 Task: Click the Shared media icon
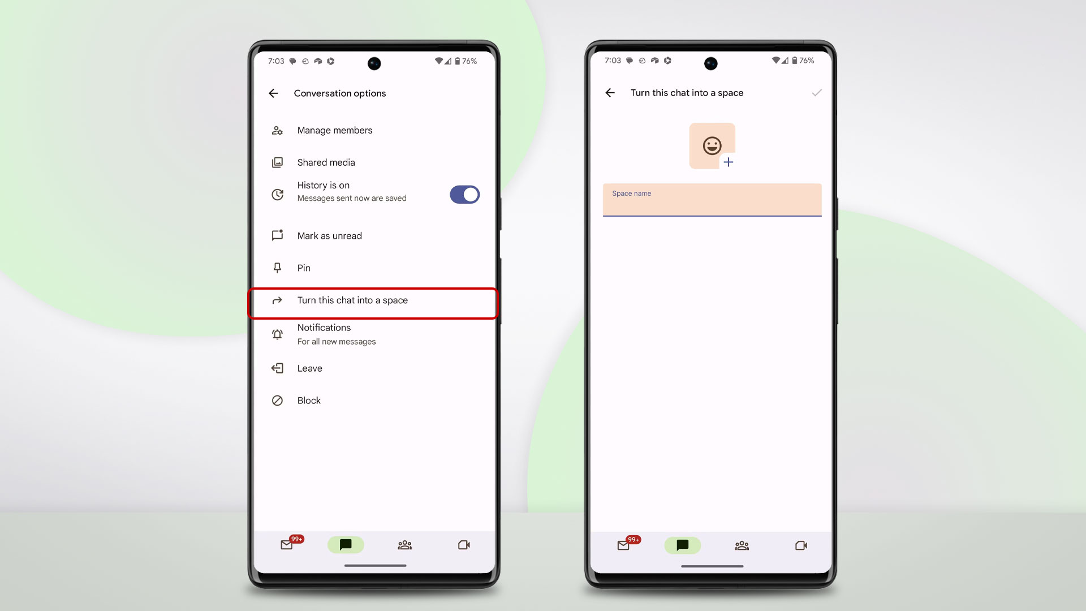click(277, 162)
